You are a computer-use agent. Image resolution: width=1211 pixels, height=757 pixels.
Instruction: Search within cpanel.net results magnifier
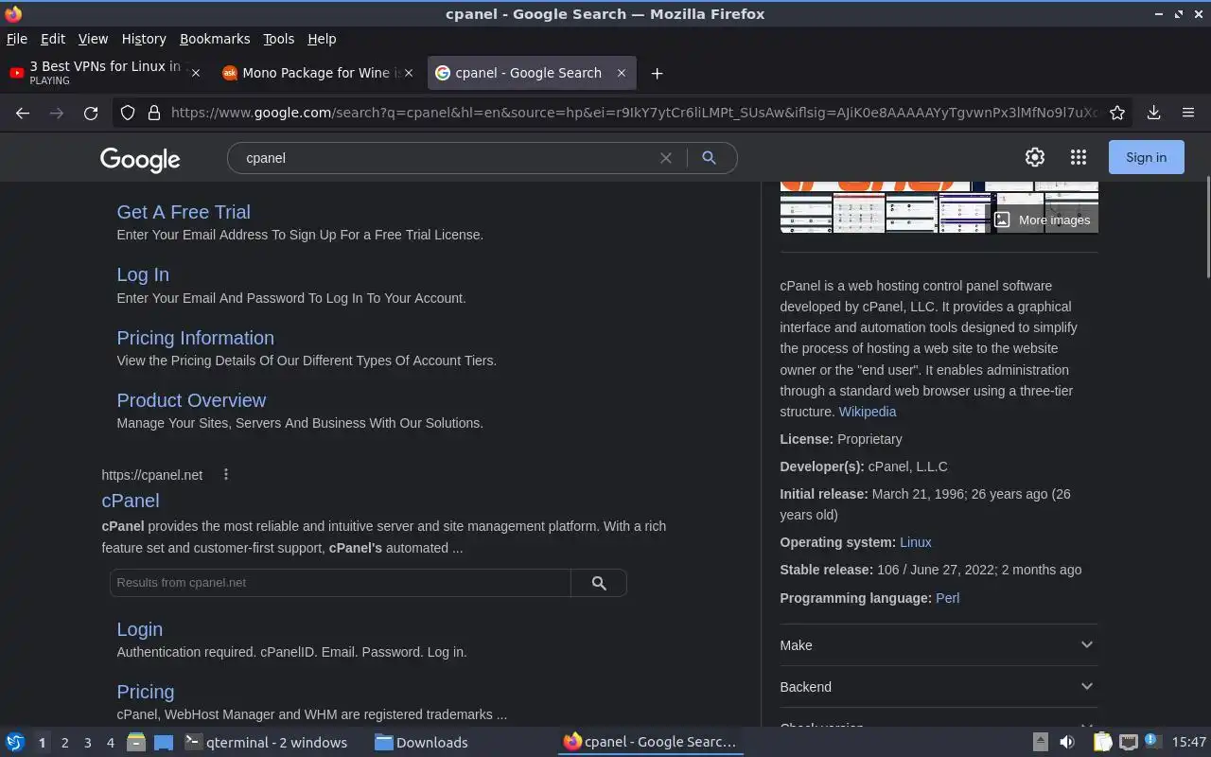[x=599, y=583]
